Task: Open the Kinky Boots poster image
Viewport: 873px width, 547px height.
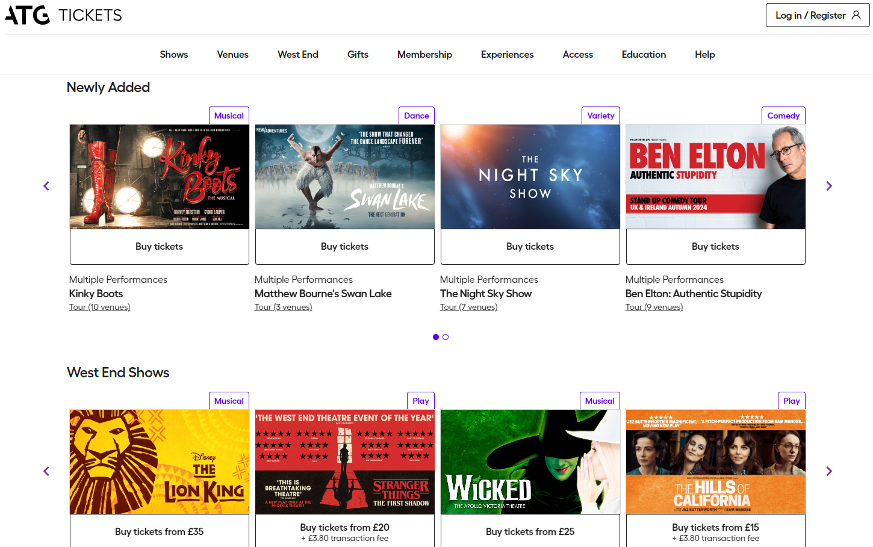Action: (160, 177)
